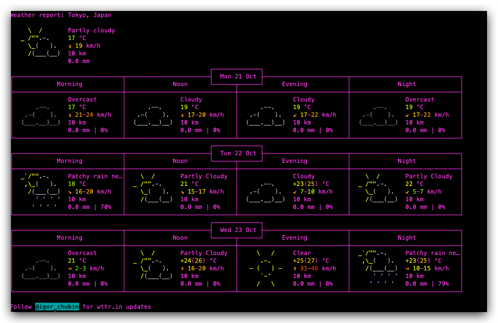
Task: Click the wind arrow beside 21-24 km/h
Action: coord(70,115)
